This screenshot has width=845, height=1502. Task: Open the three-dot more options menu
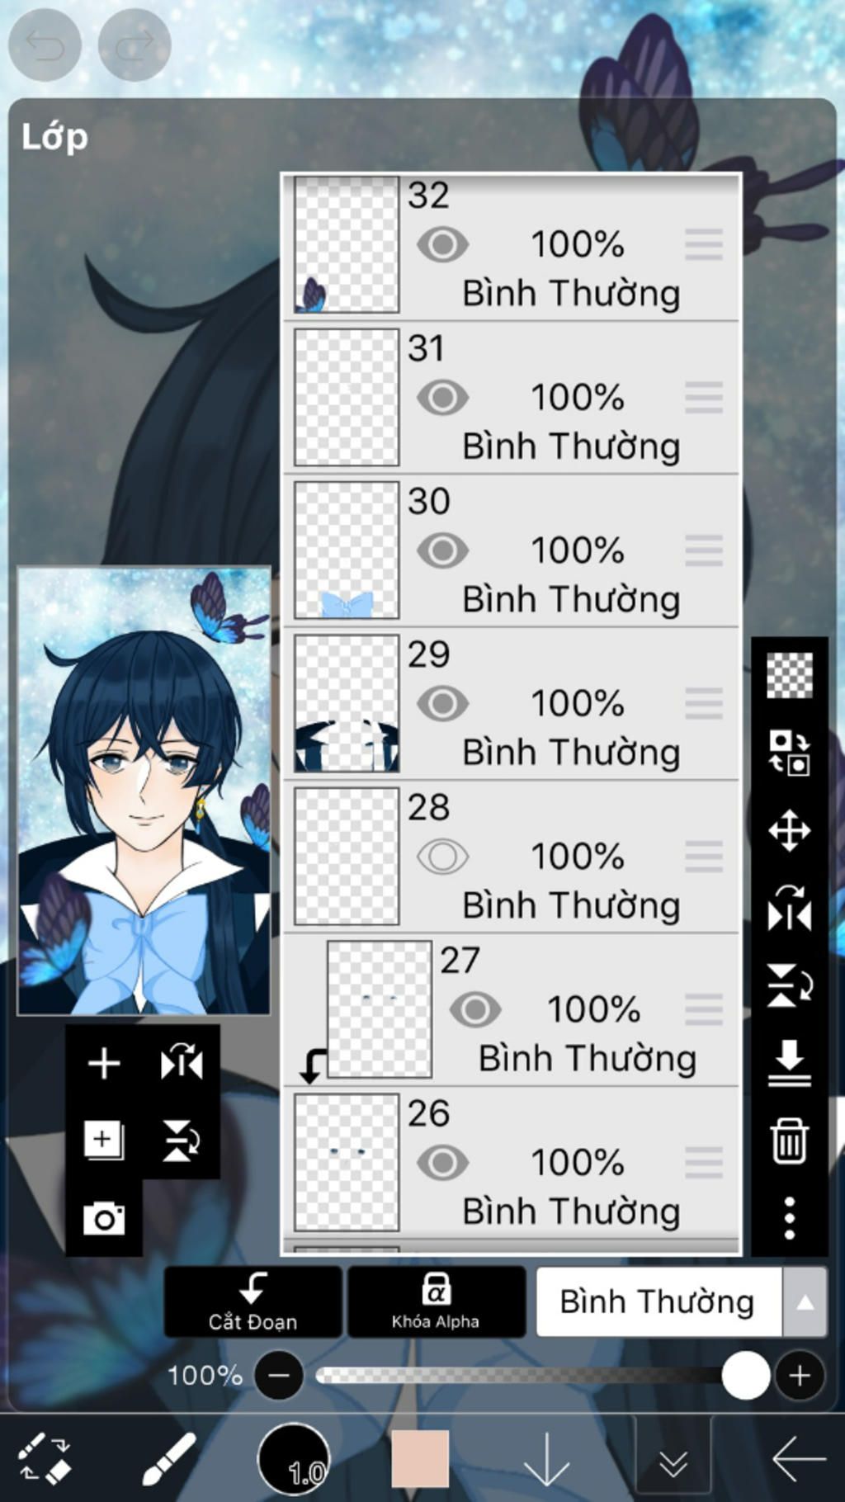[790, 1218]
